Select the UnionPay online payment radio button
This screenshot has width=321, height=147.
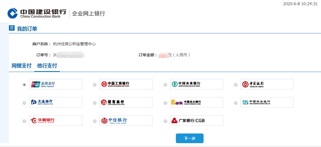24,85
